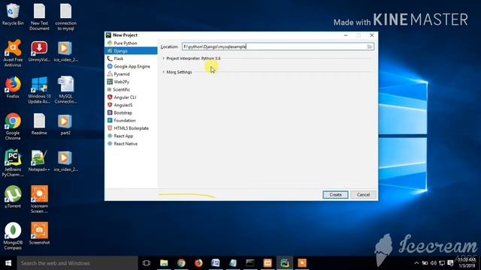
Task: Select JetBrains PyCharm desktop shortcut
Action: point(13,163)
